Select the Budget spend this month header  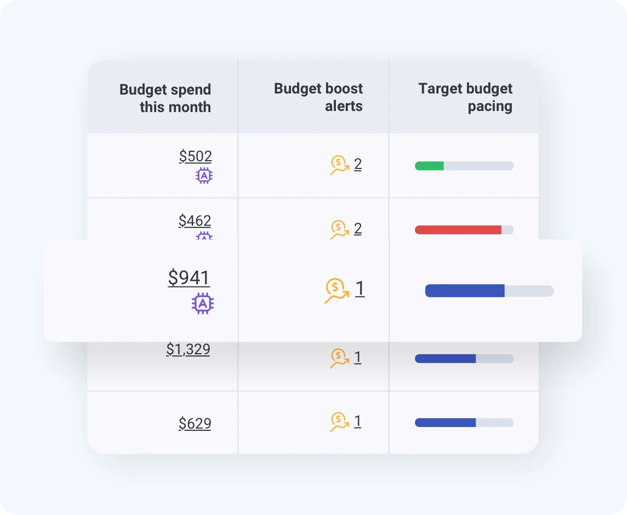click(165, 98)
